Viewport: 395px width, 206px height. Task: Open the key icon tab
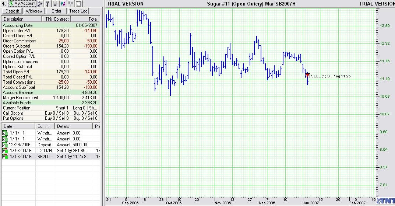(x=47, y=4)
